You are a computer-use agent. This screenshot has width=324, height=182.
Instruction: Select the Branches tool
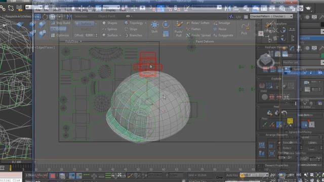[134, 35]
